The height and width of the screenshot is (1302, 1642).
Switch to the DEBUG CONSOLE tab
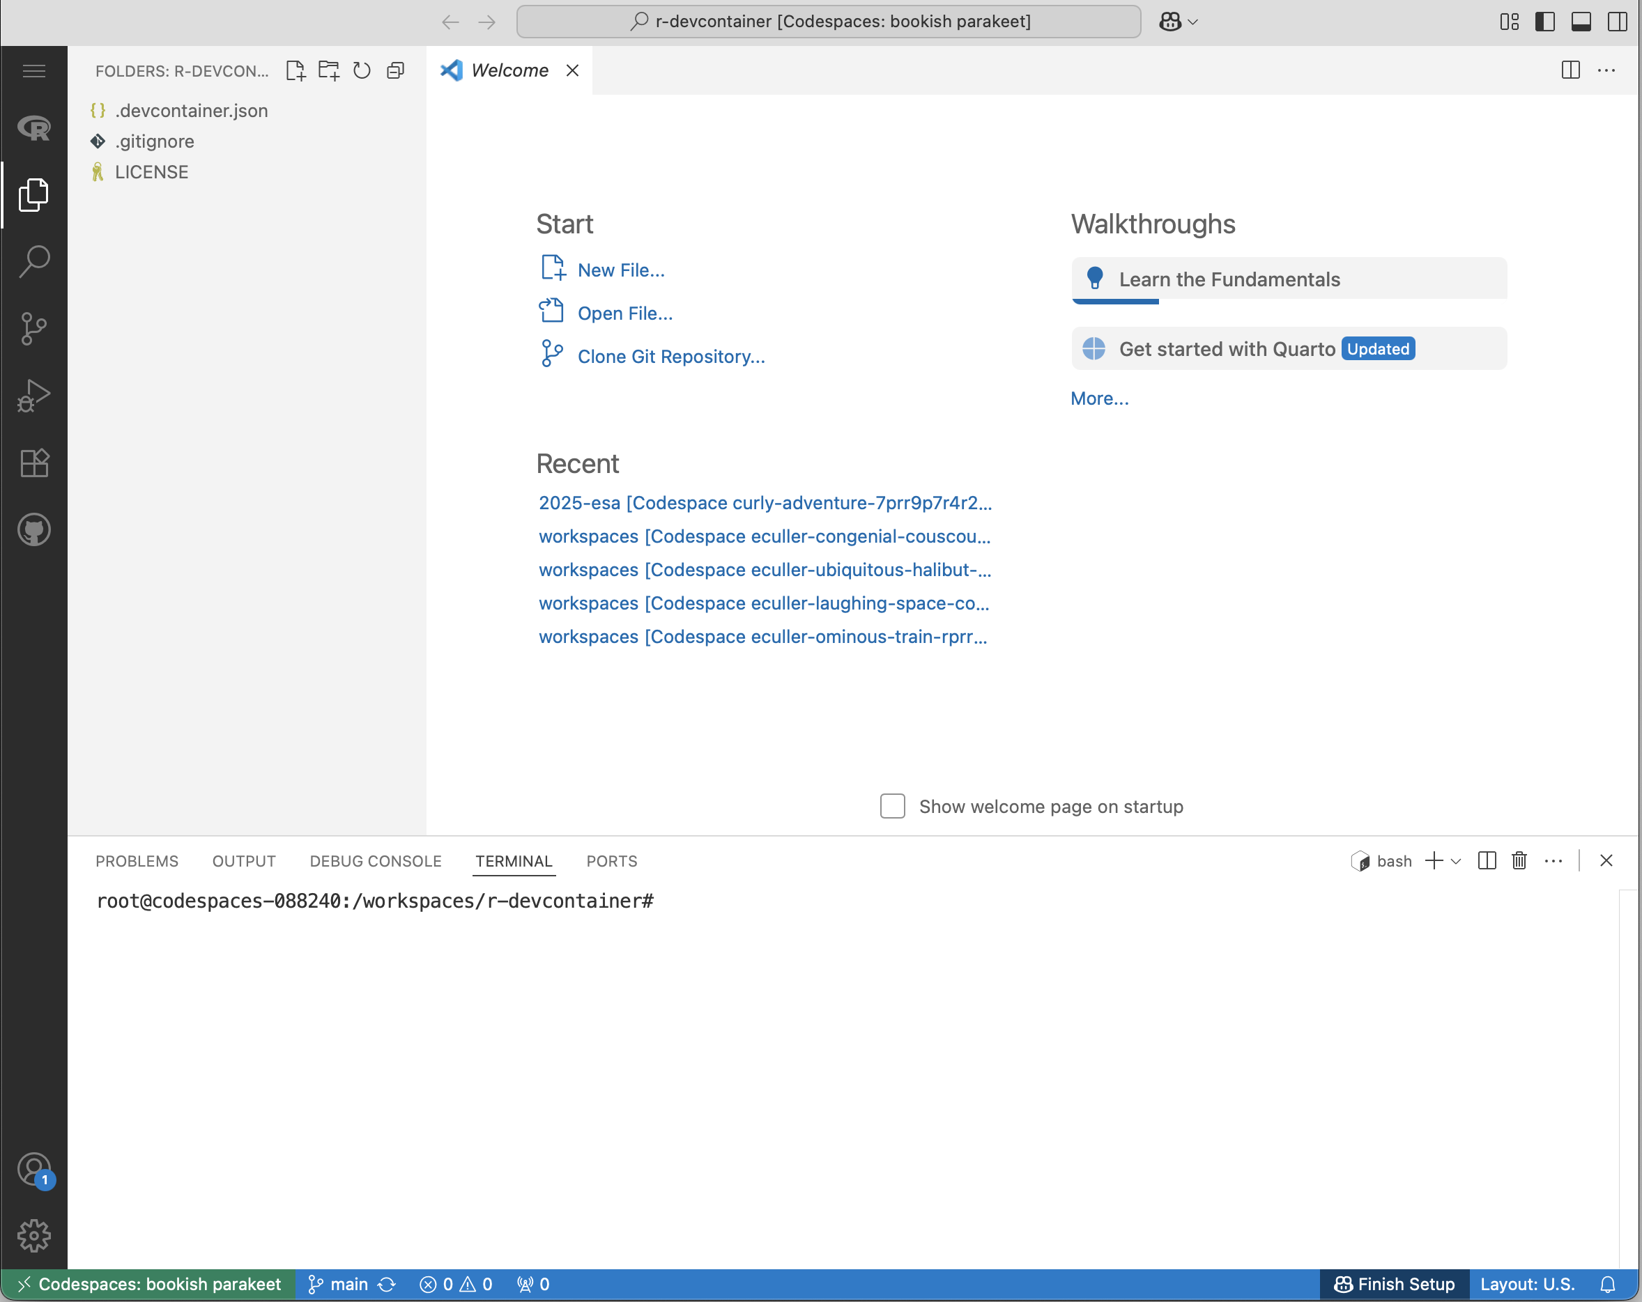pos(376,861)
